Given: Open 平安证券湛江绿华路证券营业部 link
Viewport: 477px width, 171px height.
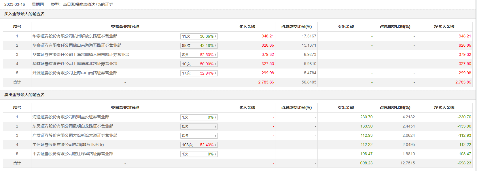Looking at the screenshot, I should pos(73,154).
